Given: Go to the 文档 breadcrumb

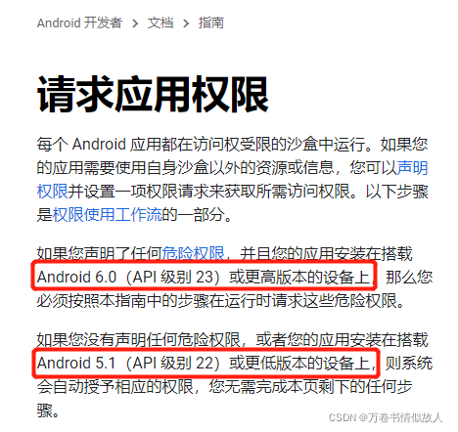Looking at the screenshot, I should [x=160, y=23].
